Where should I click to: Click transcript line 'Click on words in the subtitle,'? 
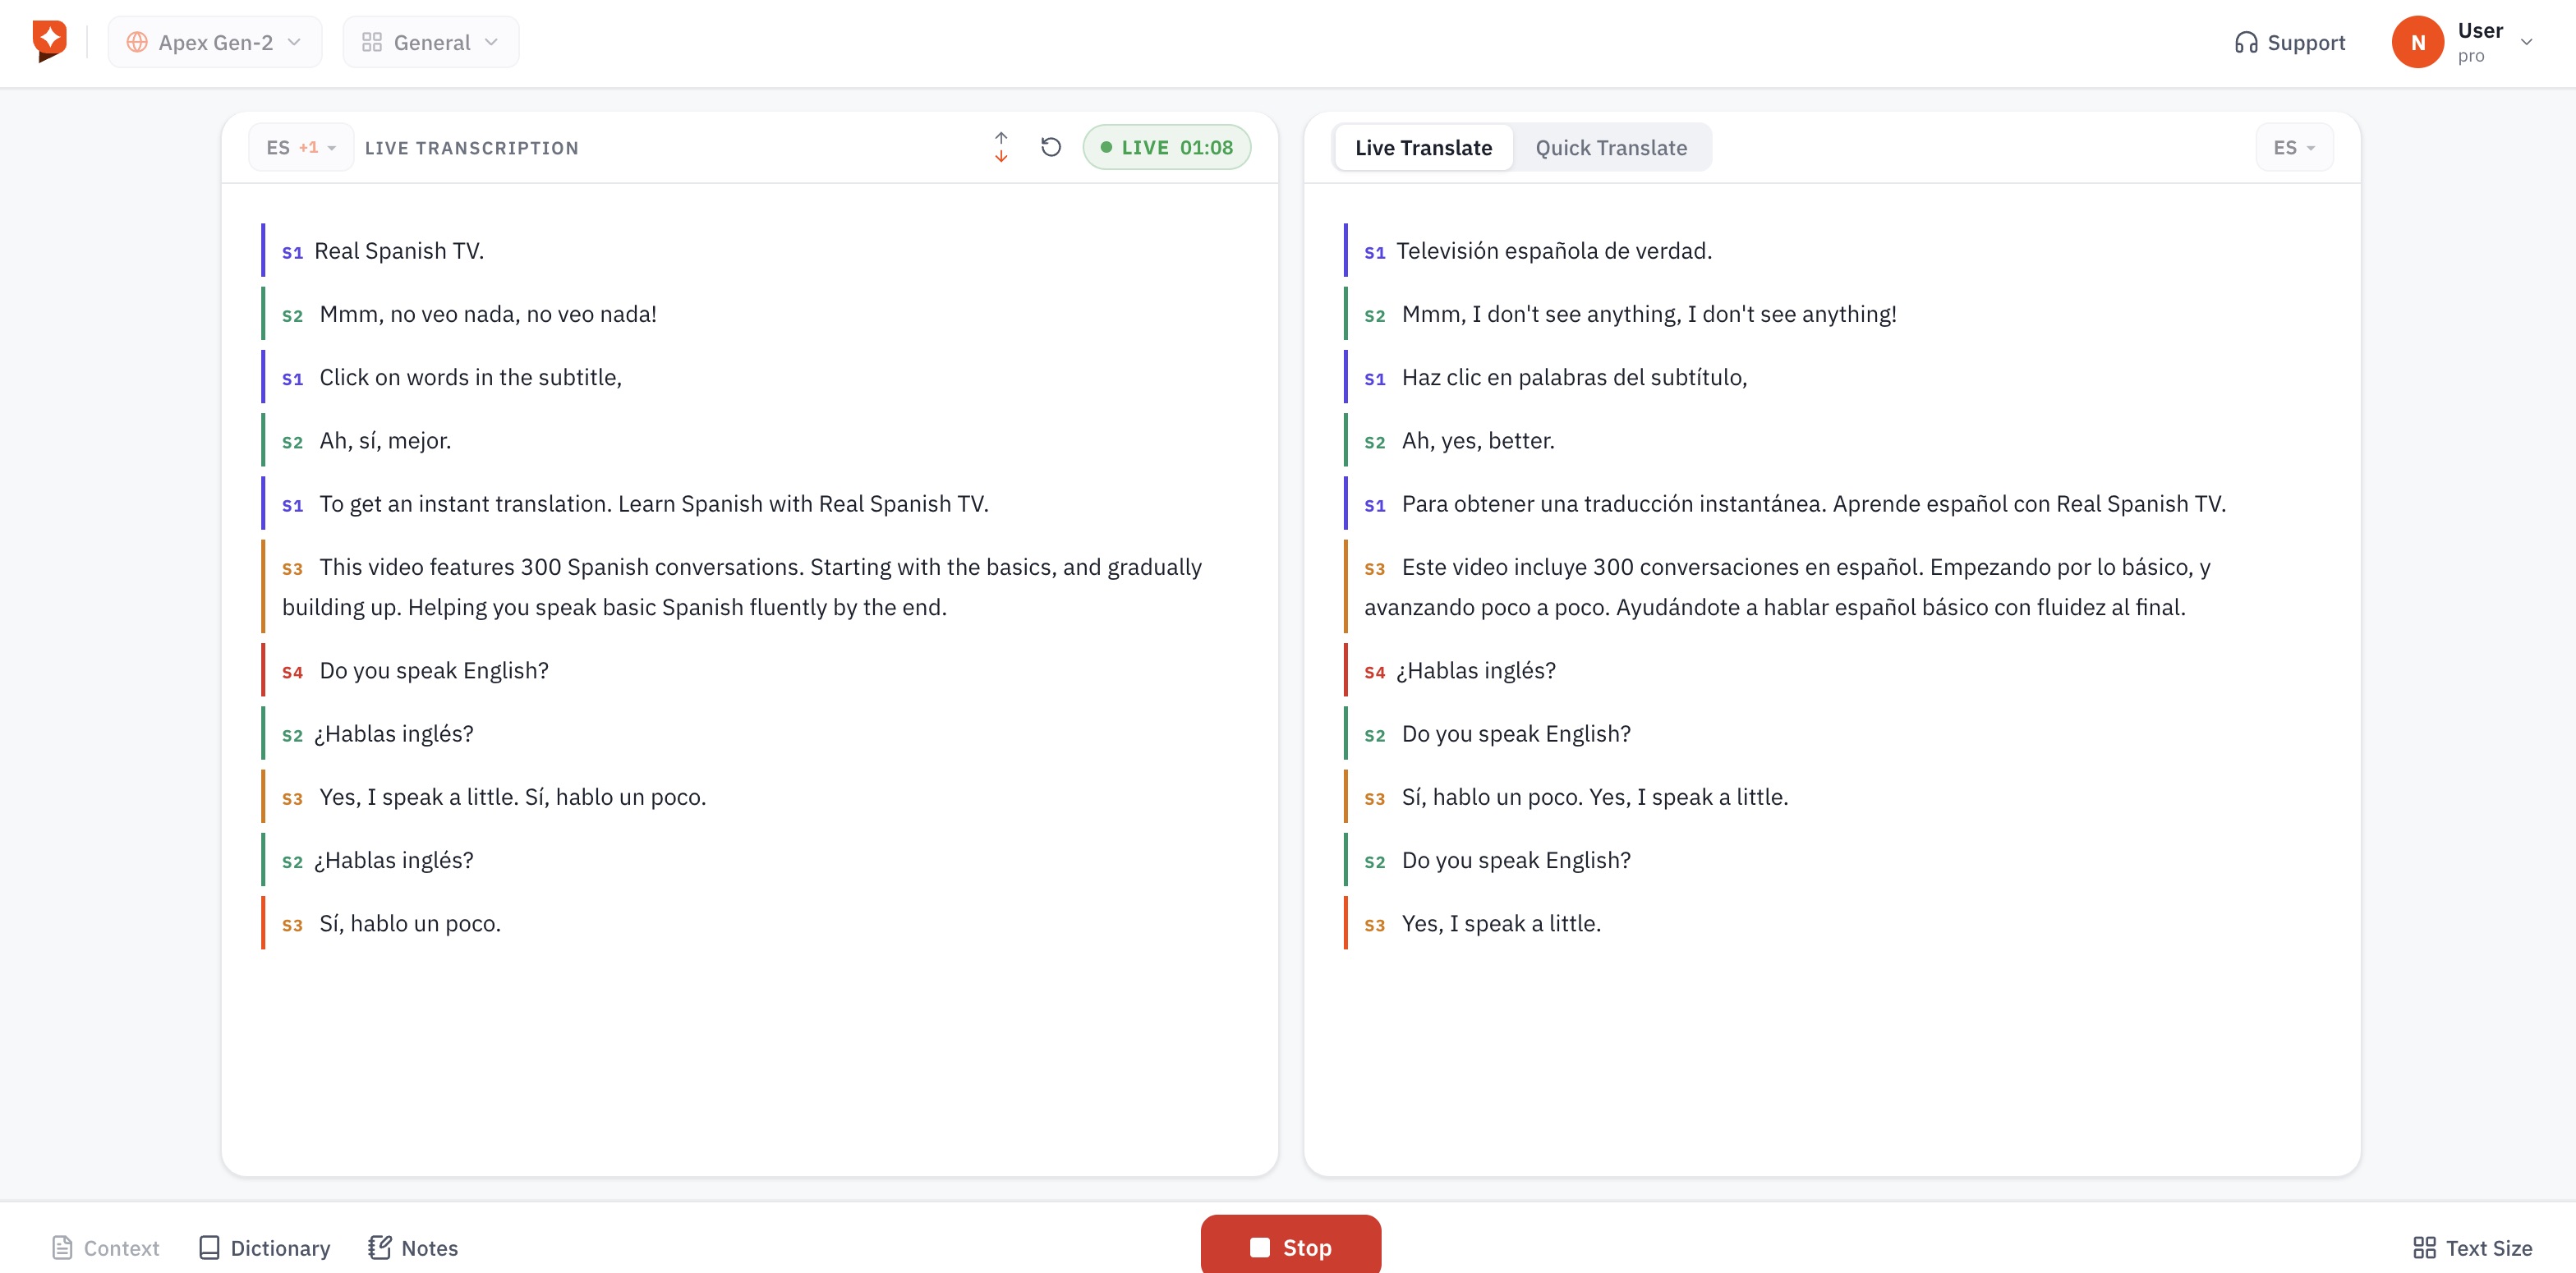tap(470, 377)
